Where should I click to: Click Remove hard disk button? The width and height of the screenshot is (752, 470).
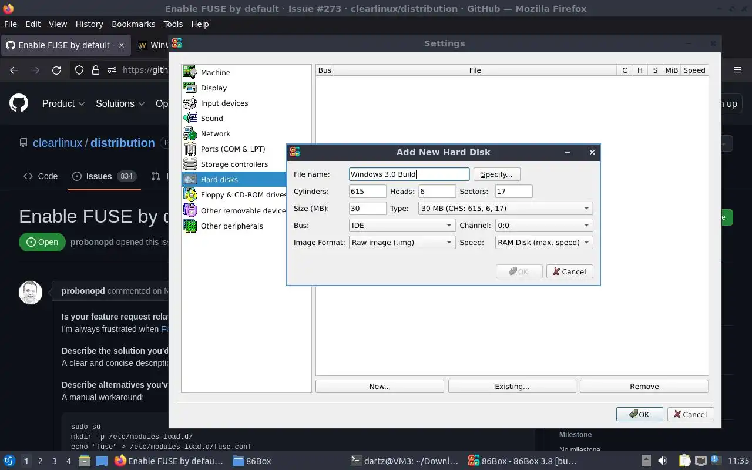pos(644,386)
